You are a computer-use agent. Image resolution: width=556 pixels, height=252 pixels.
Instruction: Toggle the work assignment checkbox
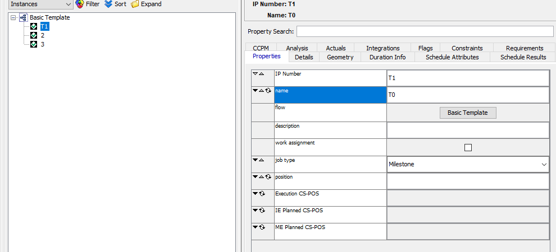point(468,147)
